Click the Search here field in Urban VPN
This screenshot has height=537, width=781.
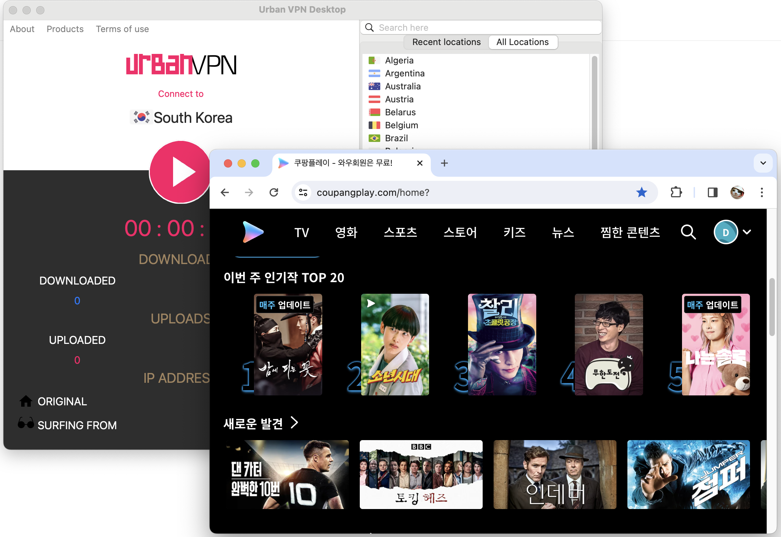click(x=481, y=27)
